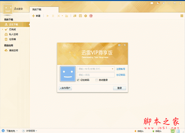Viewport: 185px width, 133px height.
Task: Click the blue panel icon in status bar
Action: [178, 131]
